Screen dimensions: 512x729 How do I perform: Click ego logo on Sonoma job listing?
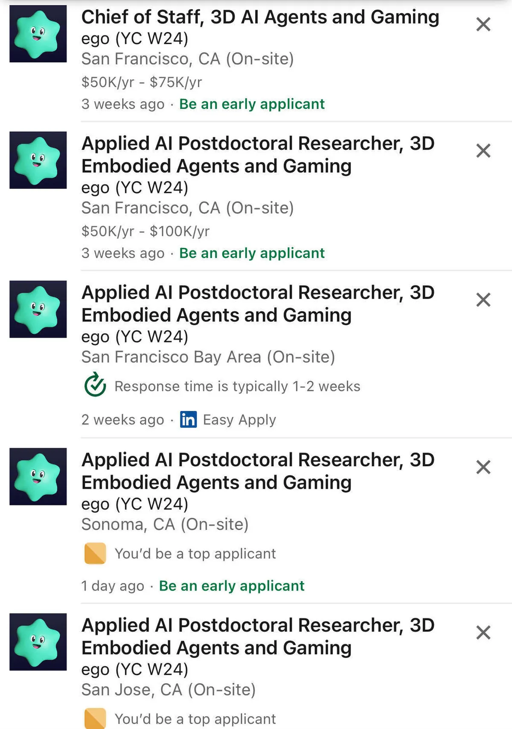38,476
